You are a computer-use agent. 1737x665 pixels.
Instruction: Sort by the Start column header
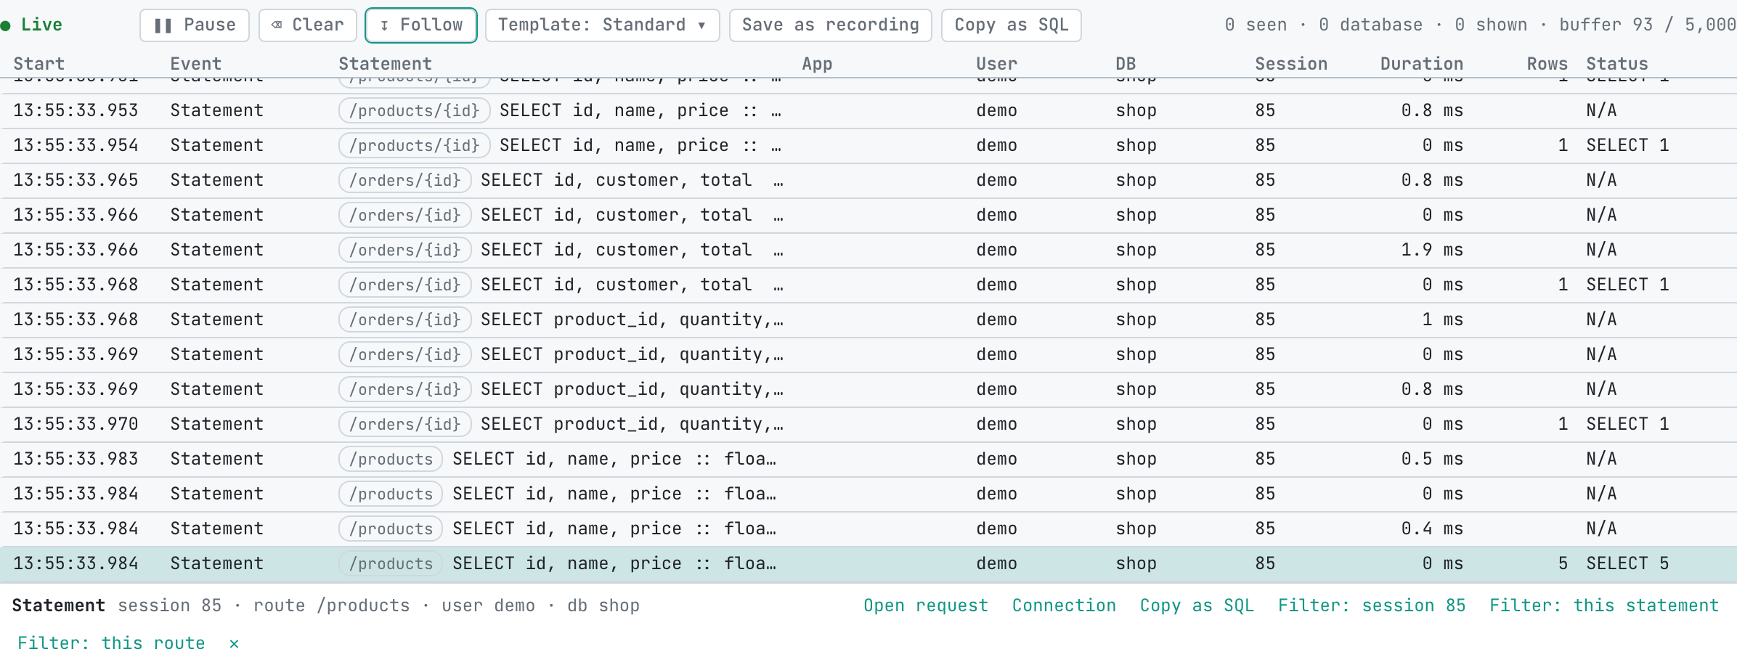(39, 64)
